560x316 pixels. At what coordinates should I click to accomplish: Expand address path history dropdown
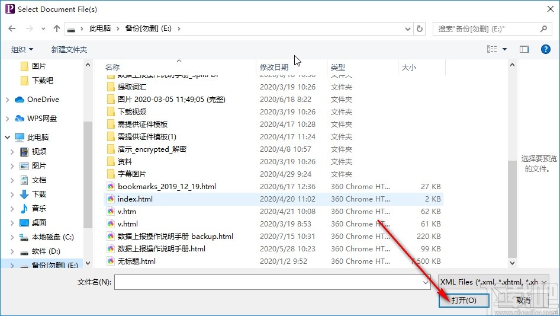pos(407,29)
